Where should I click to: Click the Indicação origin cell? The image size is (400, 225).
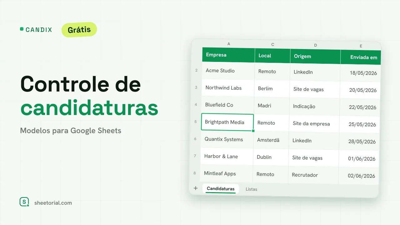(x=314, y=107)
